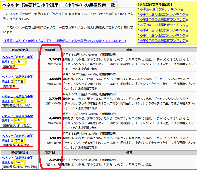This screenshot has height=170, width=197.
Task: Click the external link icon beside 1年生
Action: tap(12, 62)
